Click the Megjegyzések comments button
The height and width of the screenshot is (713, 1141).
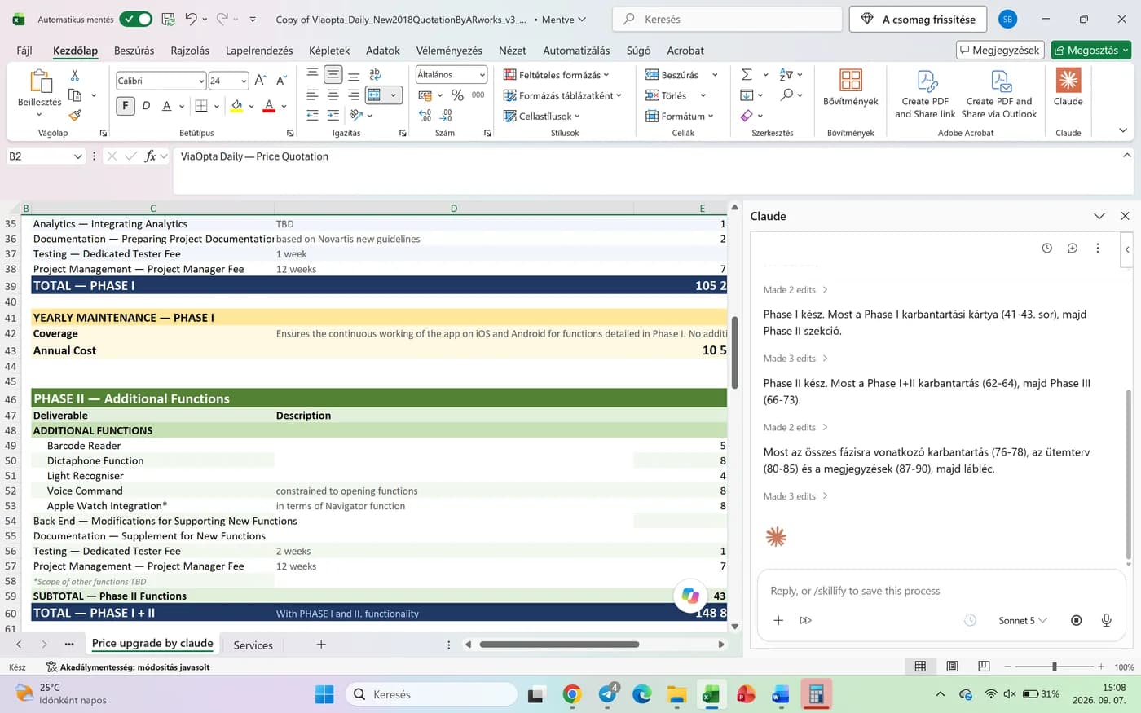tap(1000, 51)
